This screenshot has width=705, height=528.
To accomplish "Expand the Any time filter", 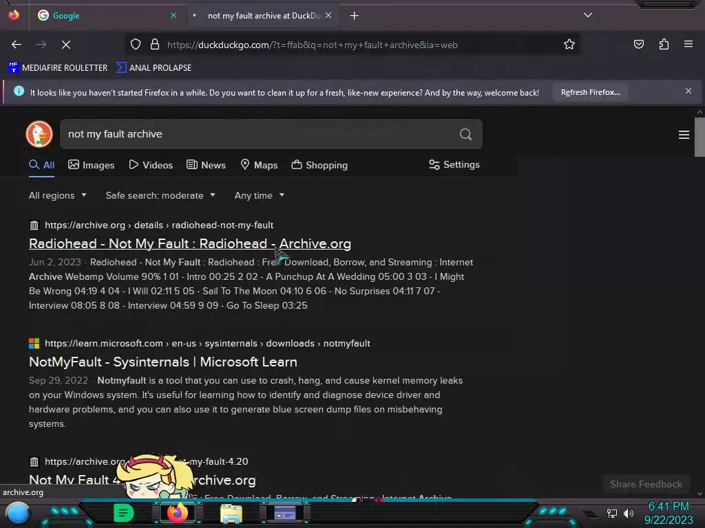I will [260, 195].
